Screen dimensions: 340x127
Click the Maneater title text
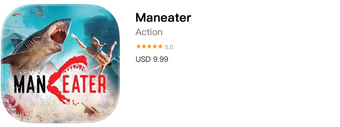pos(163,18)
